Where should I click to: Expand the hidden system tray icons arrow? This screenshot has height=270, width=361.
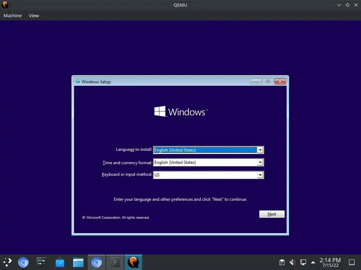coord(313,262)
